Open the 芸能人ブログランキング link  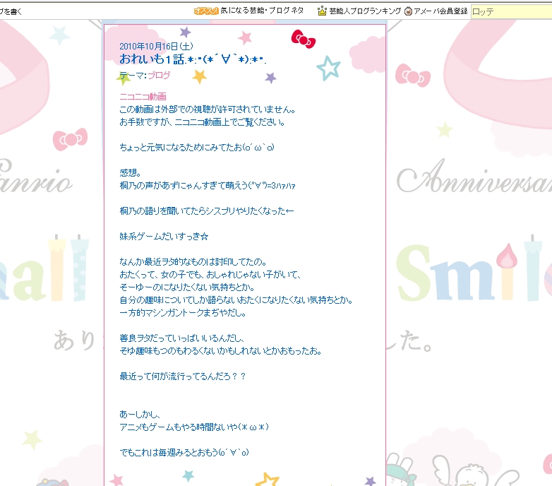tap(365, 11)
